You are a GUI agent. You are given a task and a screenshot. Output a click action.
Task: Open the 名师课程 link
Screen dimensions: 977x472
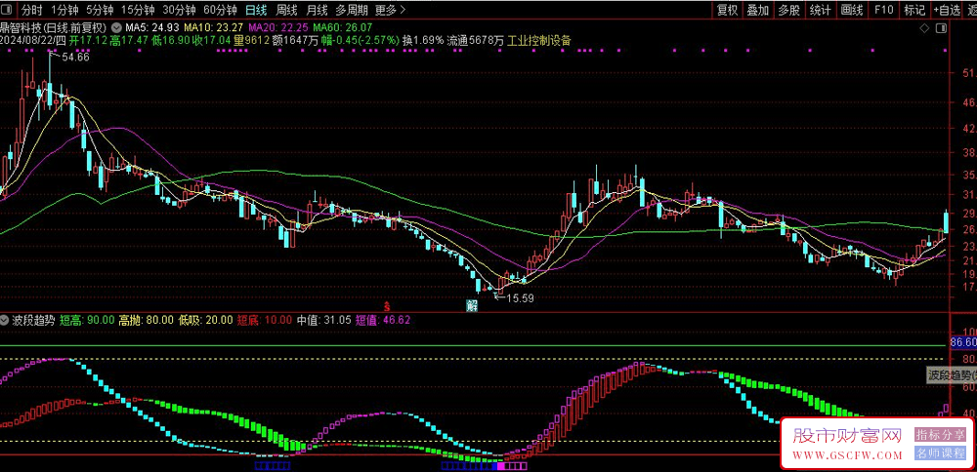tap(940, 453)
